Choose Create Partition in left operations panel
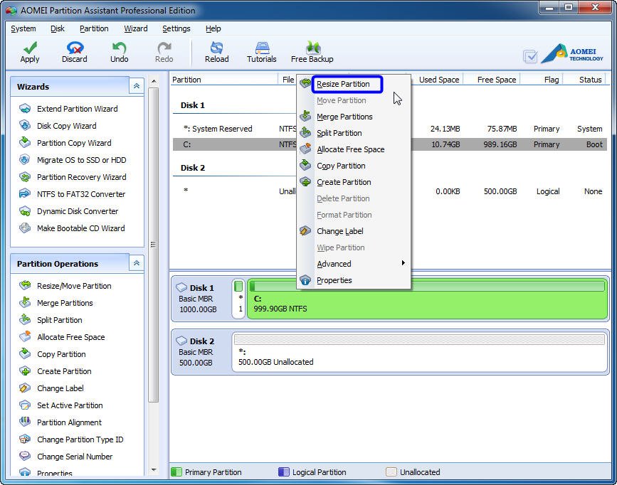The image size is (617, 485). click(64, 371)
